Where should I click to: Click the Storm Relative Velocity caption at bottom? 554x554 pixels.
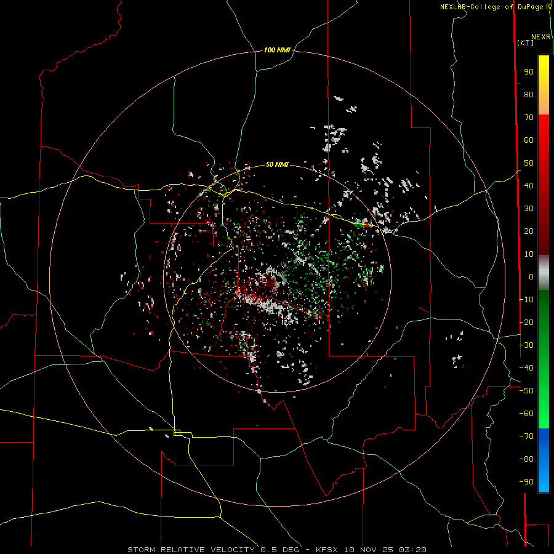[276, 550]
